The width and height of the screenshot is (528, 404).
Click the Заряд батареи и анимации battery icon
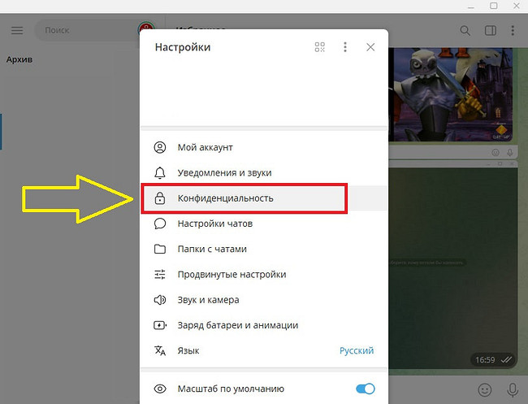tap(160, 325)
